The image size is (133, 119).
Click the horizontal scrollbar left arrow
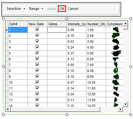[8, 109]
